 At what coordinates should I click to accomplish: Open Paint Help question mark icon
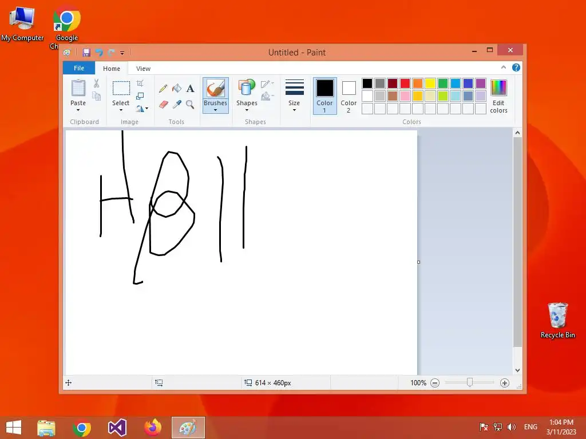[516, 67]
